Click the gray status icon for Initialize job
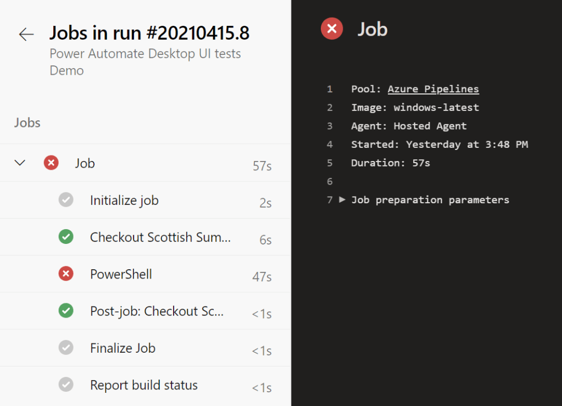Viewport: 562px width, 406px height. [66, 200]
